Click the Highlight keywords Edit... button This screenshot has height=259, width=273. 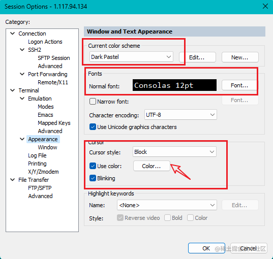click(240, 205)
